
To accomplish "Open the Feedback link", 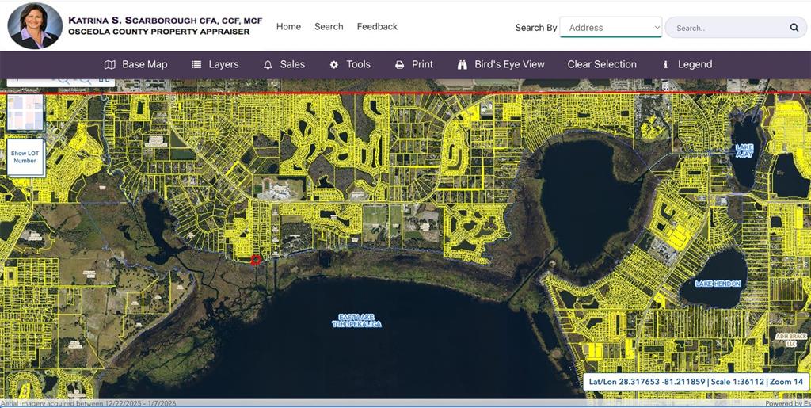I will [x=377, y=26].
